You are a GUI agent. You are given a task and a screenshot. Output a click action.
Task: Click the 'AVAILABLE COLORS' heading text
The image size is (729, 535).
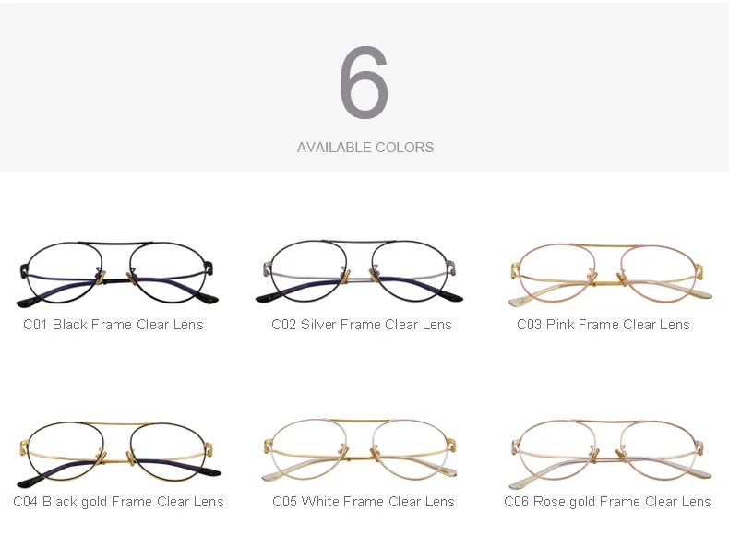coord(365,148)
